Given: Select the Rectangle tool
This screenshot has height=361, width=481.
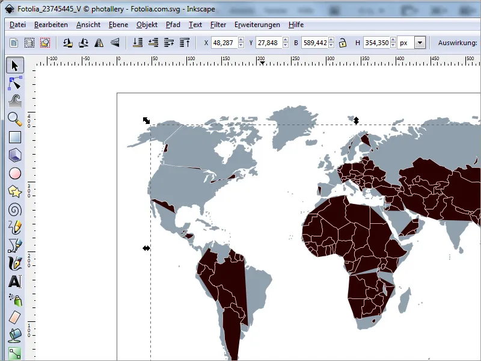Looking at the screenshot, I should (x=14, y=137).
